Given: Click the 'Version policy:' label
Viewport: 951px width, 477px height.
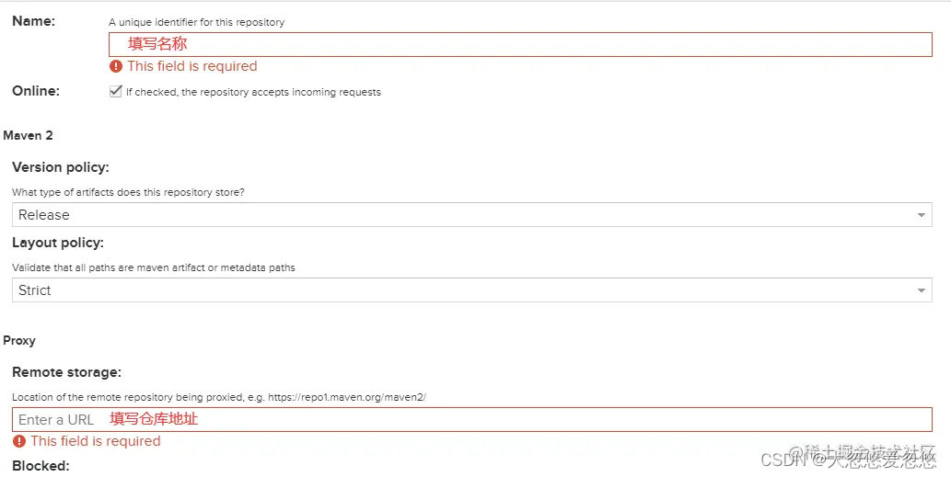Looking at the screenshot, I should coord(61,167).
